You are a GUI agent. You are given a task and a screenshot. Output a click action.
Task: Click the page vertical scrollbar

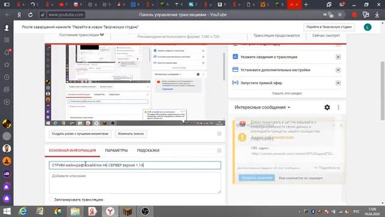[383, 91]
